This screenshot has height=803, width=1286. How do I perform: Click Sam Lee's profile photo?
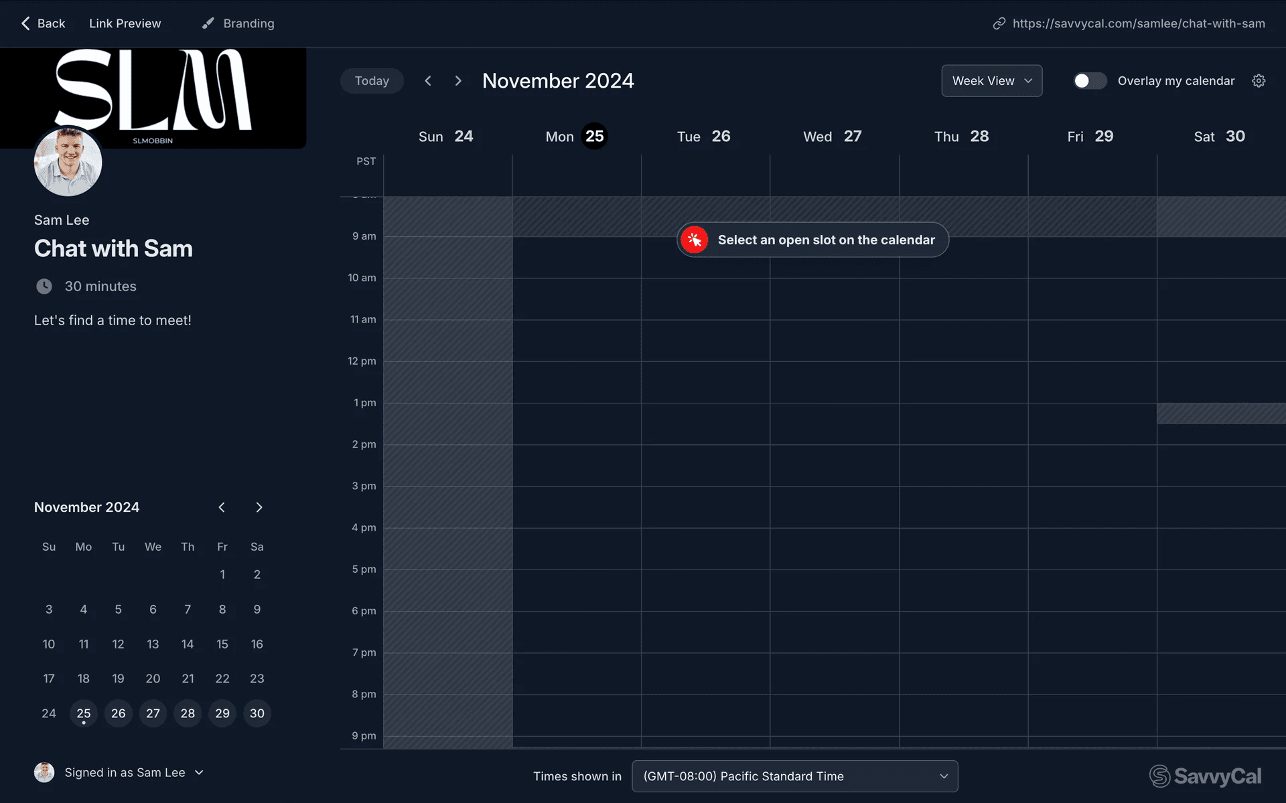[68, 163]
